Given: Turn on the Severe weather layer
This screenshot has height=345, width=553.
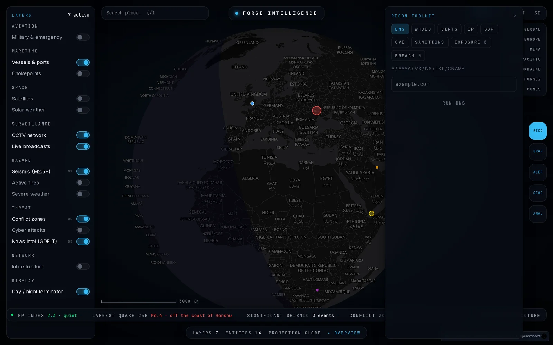Looking at the screenshot, I should (83, 194).
